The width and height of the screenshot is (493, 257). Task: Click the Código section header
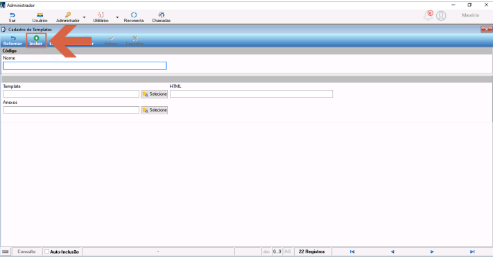[x=247, y=51]
